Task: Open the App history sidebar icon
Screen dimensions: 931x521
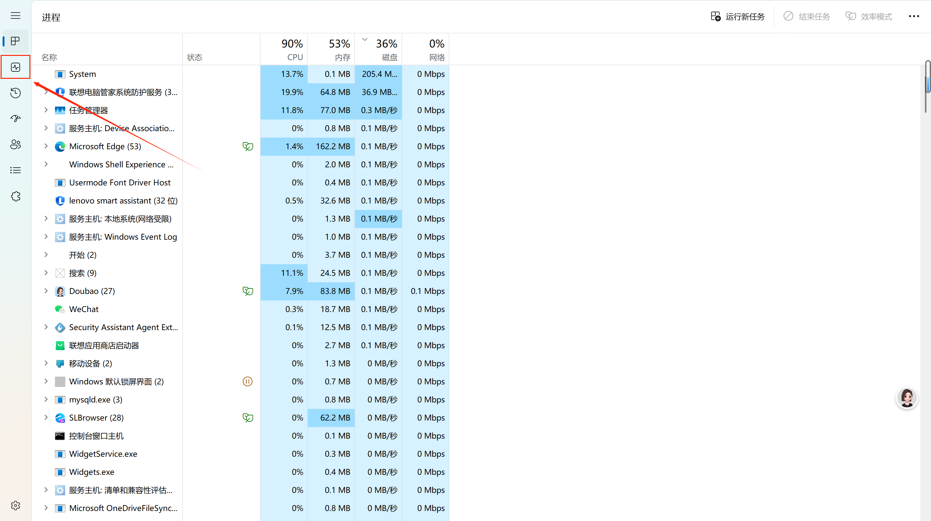Action: (16, 93)
